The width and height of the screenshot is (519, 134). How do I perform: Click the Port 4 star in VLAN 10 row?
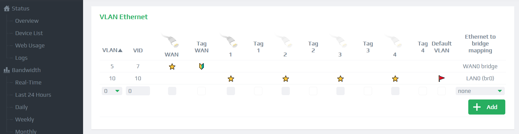395,79
